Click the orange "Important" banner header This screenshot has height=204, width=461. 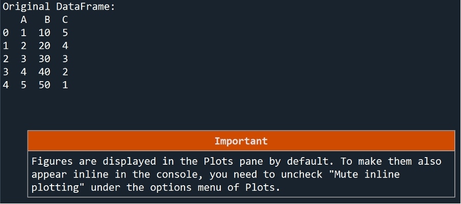tap(241, 141)
